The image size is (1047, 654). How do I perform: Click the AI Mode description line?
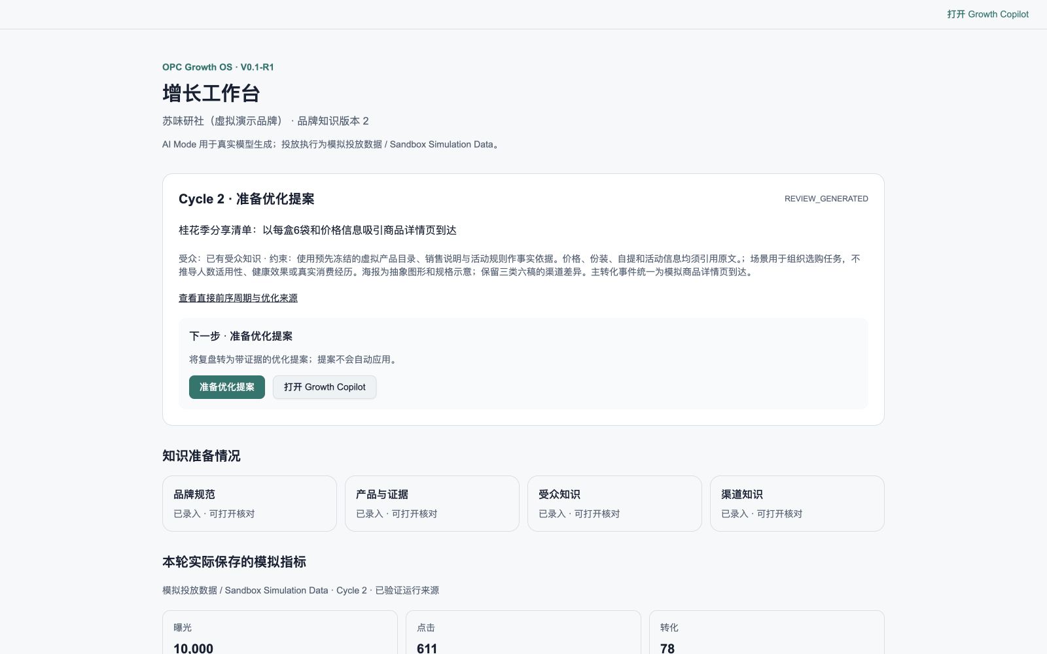(332, 145)
